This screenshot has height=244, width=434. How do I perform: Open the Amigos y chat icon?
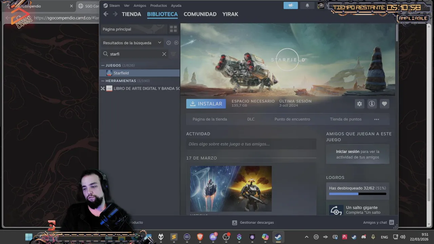[x=392, y=222]
